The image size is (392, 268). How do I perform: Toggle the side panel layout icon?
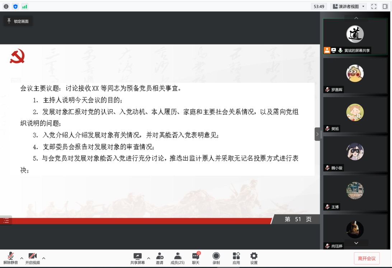click(385, 6)
